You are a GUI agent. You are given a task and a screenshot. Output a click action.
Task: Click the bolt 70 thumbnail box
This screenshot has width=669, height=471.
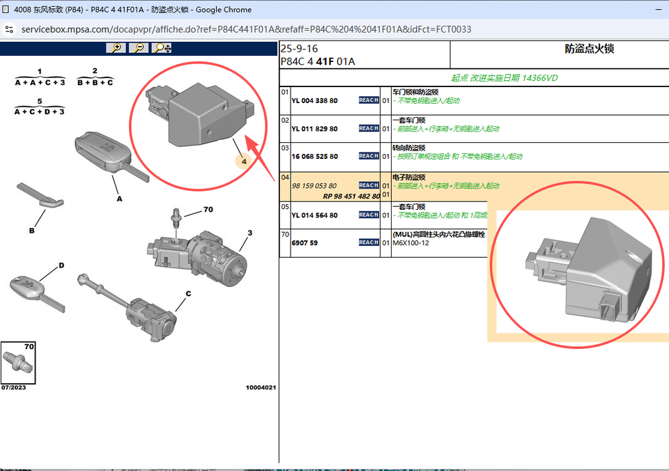[x=19, y=362]
